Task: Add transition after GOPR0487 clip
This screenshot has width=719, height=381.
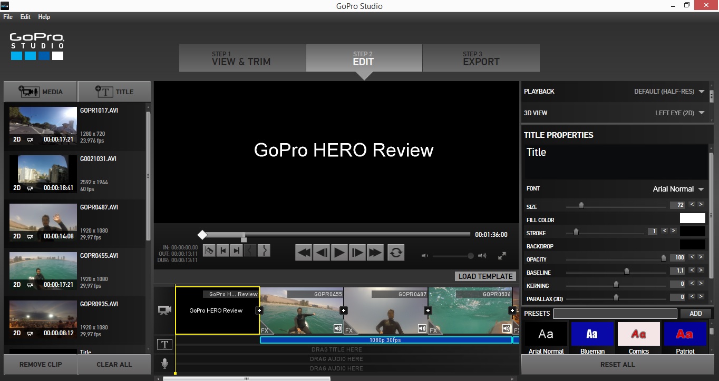Action: pyautogui.click(x=428, y=310)
